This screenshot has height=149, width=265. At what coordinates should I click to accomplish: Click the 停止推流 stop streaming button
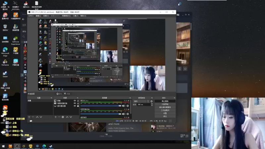point(165,101)
